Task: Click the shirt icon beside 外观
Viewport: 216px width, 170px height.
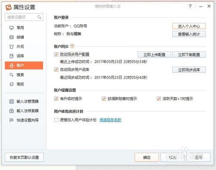Action: [11, 47]
